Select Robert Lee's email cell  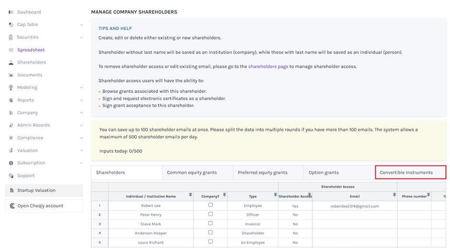coord(354,206)
